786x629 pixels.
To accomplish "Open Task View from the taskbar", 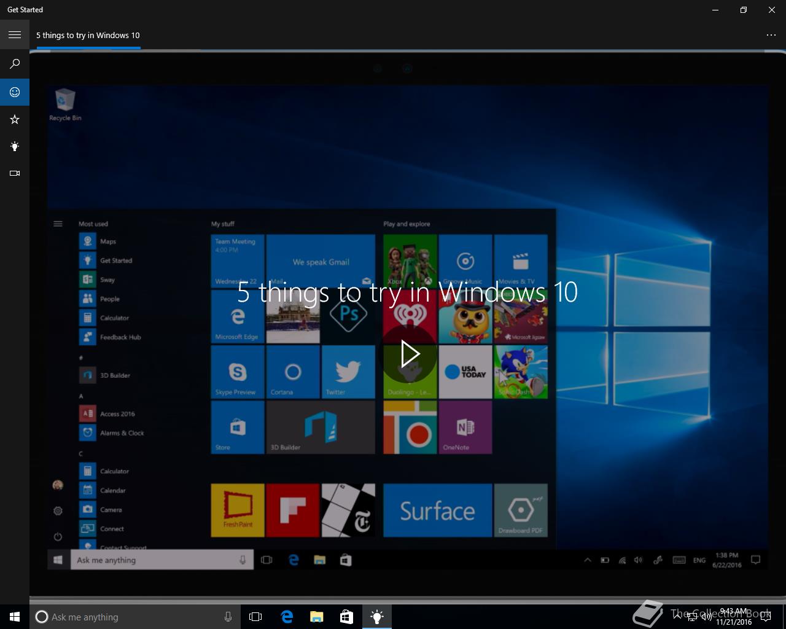I will (255, 617).
